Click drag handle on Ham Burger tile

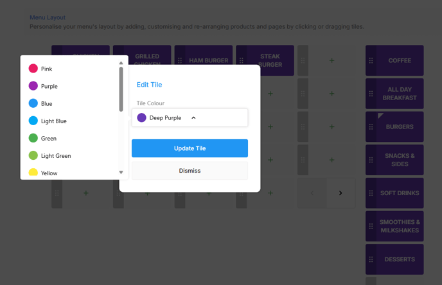point(180,60)
